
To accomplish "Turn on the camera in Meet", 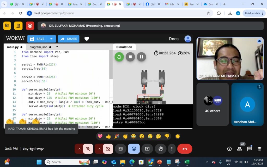I will pos(108,149).
